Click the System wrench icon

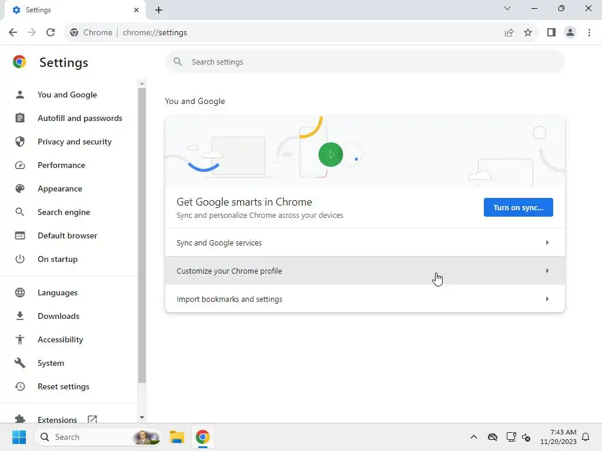(20, 363)
